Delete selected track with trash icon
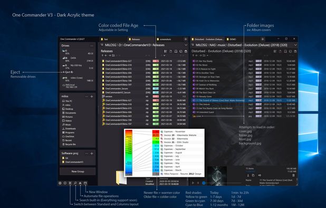326x208 pixels. pyautogui.click(x=294, y=175)
